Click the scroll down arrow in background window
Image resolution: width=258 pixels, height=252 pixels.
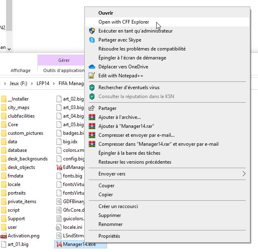click(9, 49)
